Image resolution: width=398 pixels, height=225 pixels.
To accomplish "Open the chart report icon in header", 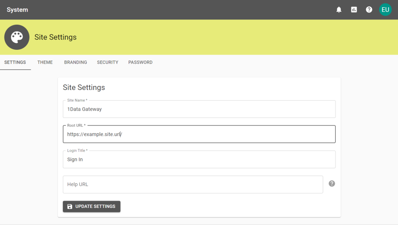I will (354, 10).
